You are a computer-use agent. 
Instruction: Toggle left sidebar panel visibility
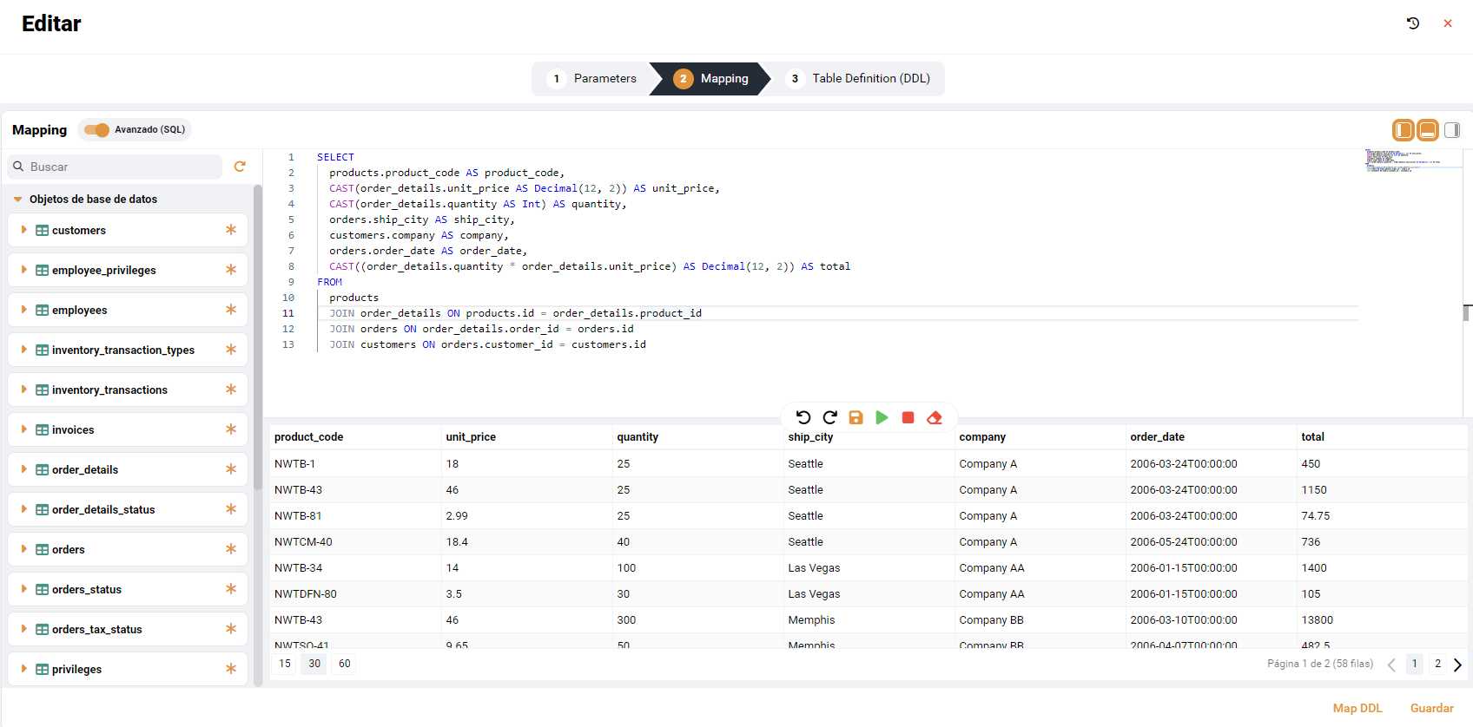(x=1403, y=130)
